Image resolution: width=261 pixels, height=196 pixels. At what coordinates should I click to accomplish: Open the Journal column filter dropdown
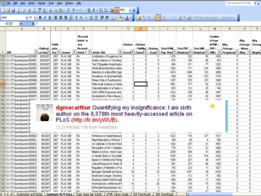tap(74, 52)
